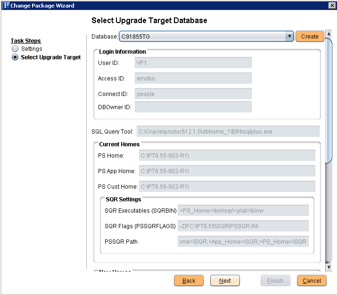Click the Back button
Screen dimensions: 338x295
click(189, 280)
